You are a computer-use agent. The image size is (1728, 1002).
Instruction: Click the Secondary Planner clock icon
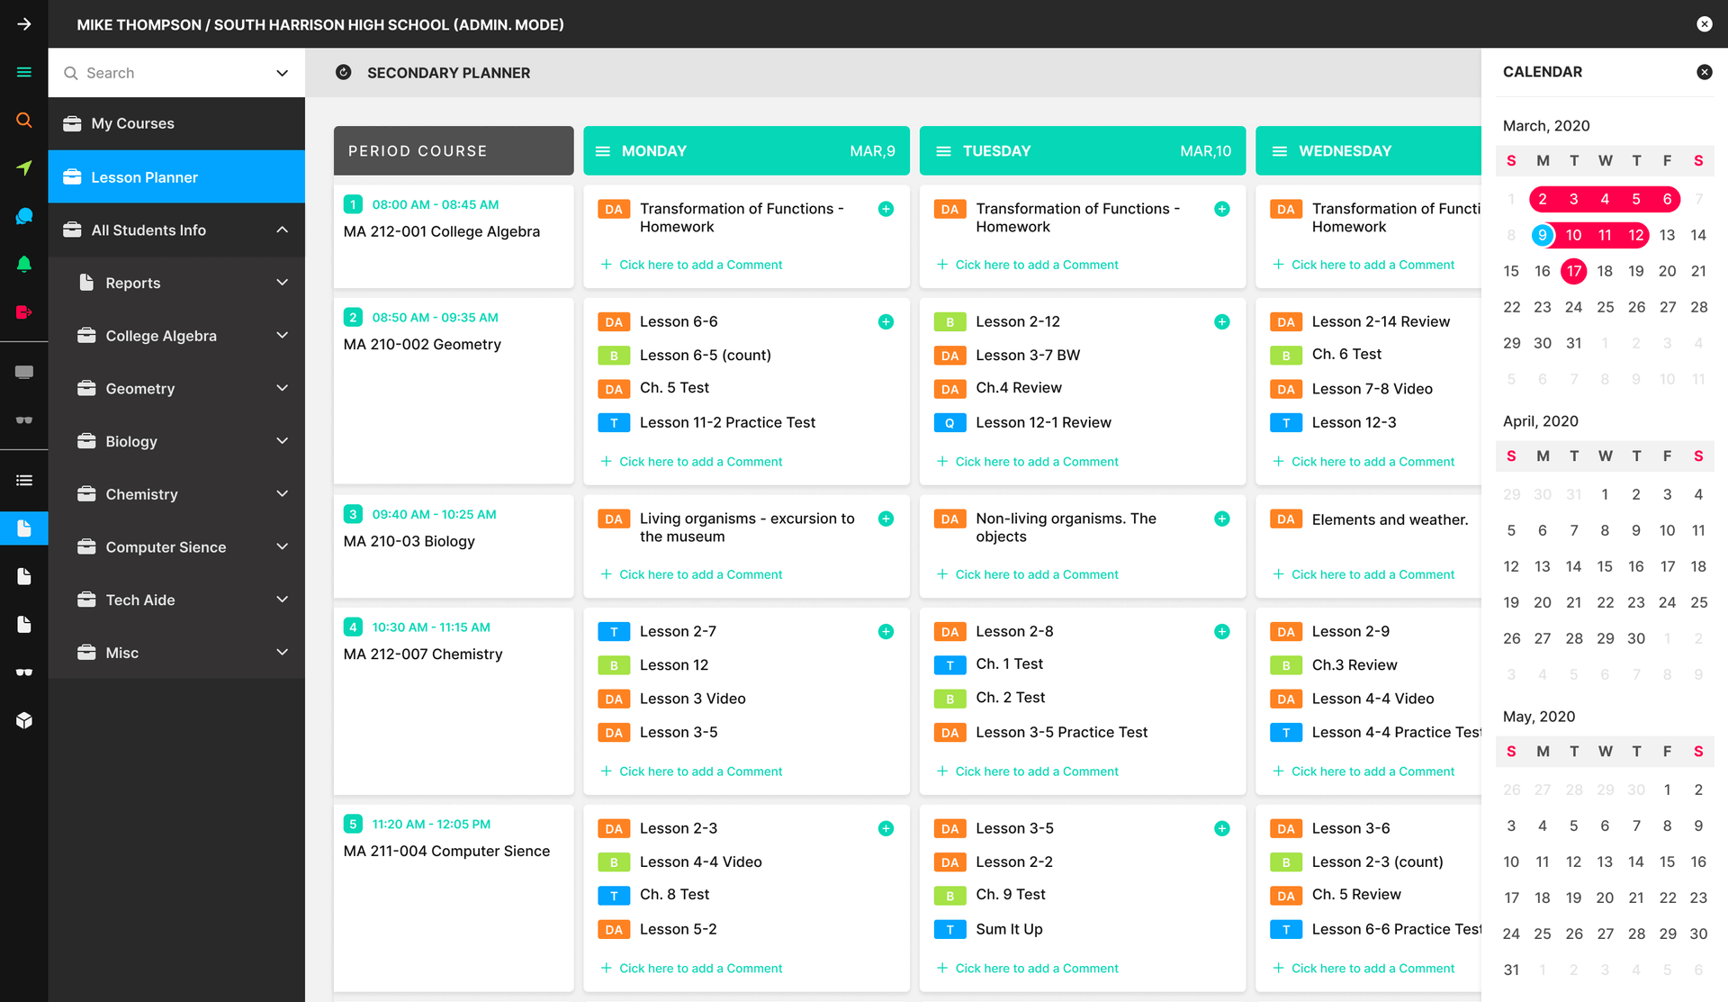click(x=344, y=72)
